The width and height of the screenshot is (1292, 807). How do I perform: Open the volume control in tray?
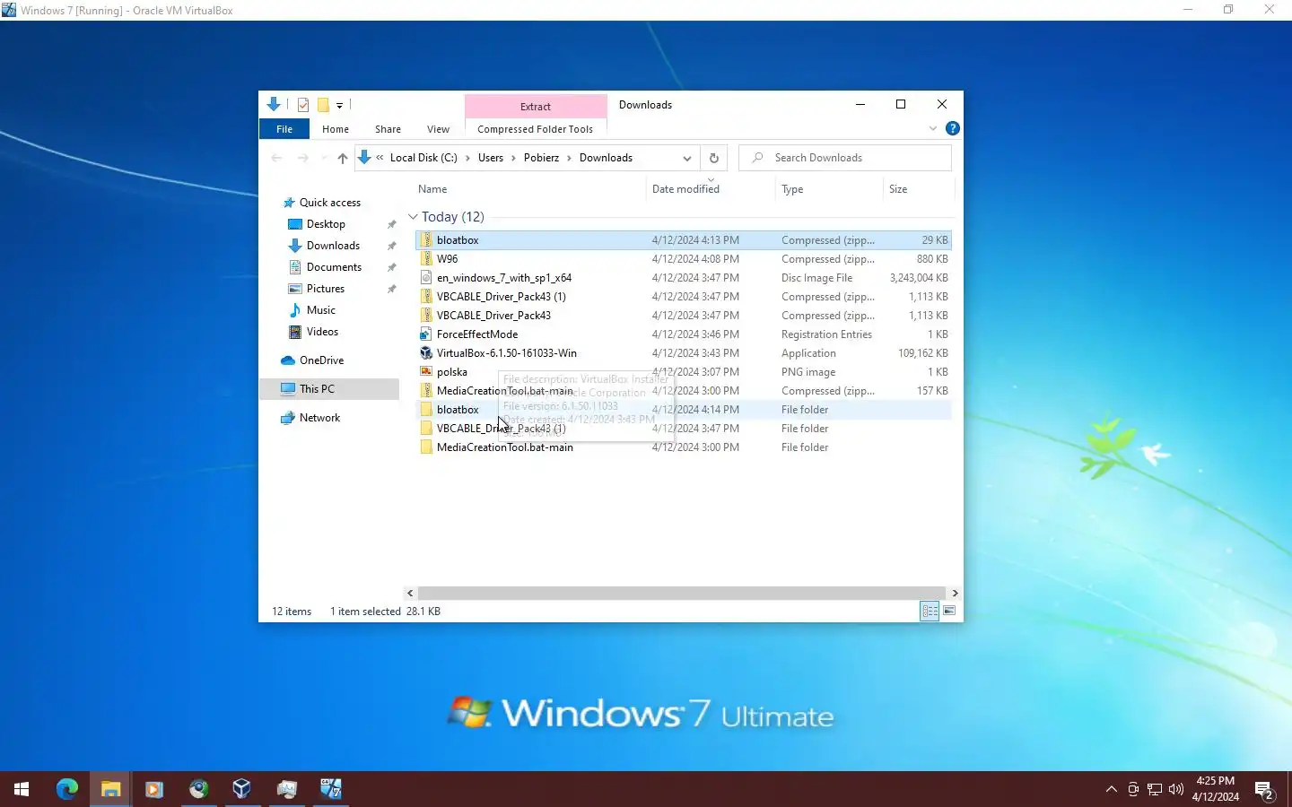coord(1176,790)
